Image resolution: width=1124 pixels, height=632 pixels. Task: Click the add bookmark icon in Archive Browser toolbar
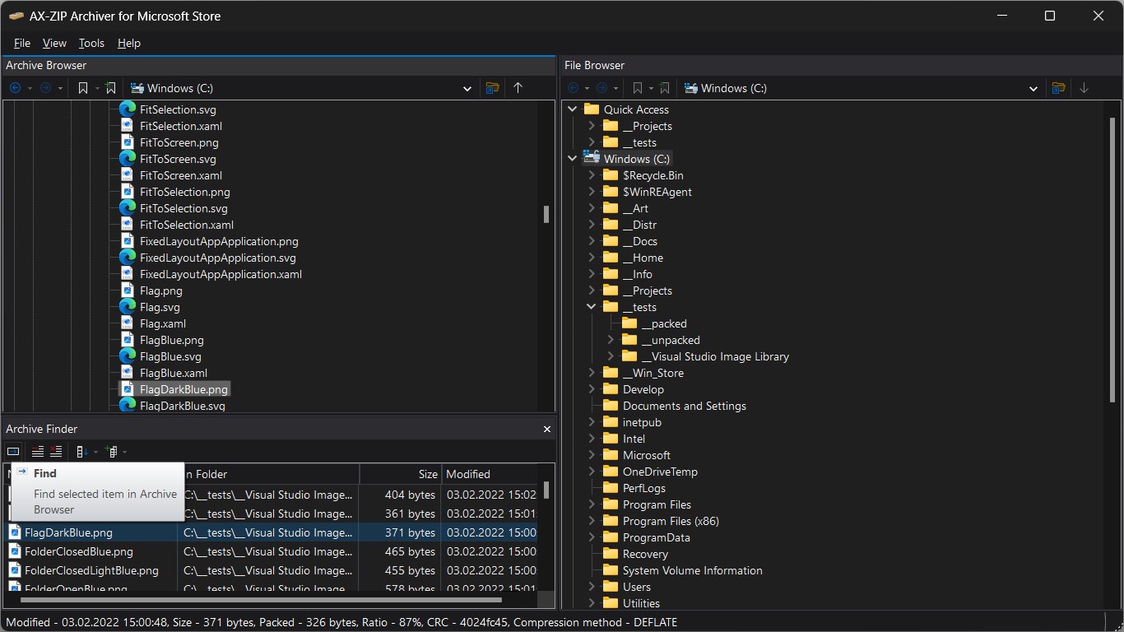111,88
